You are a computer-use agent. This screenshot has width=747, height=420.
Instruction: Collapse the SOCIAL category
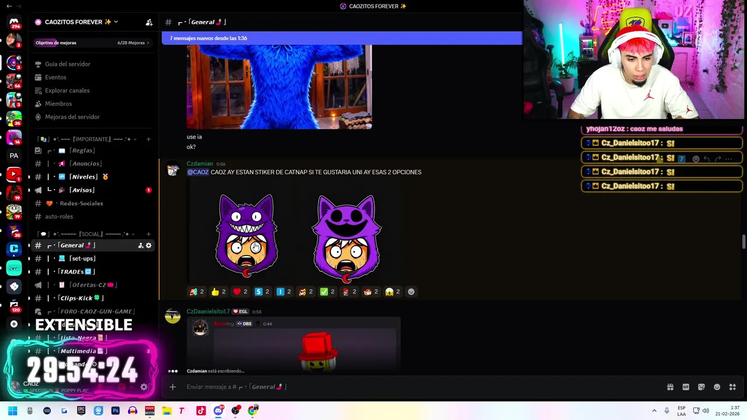85,235
